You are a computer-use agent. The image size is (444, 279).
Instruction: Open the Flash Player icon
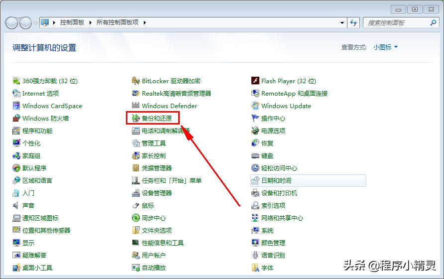tap(255, 81)
